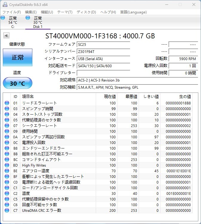This screenshot has height=224, width=201.
Task: Click status orb for 代替処理済のセクタ数 row
Action: coord(7,120)
